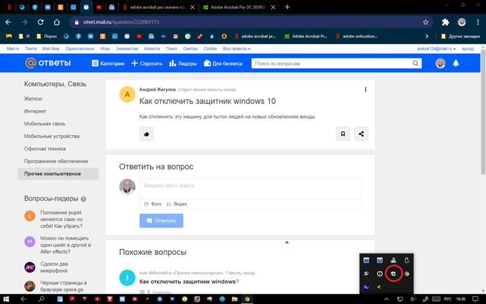Open the 'Почта' link in the top bar
Screen dimensions: 486x304
coord(31,49)
